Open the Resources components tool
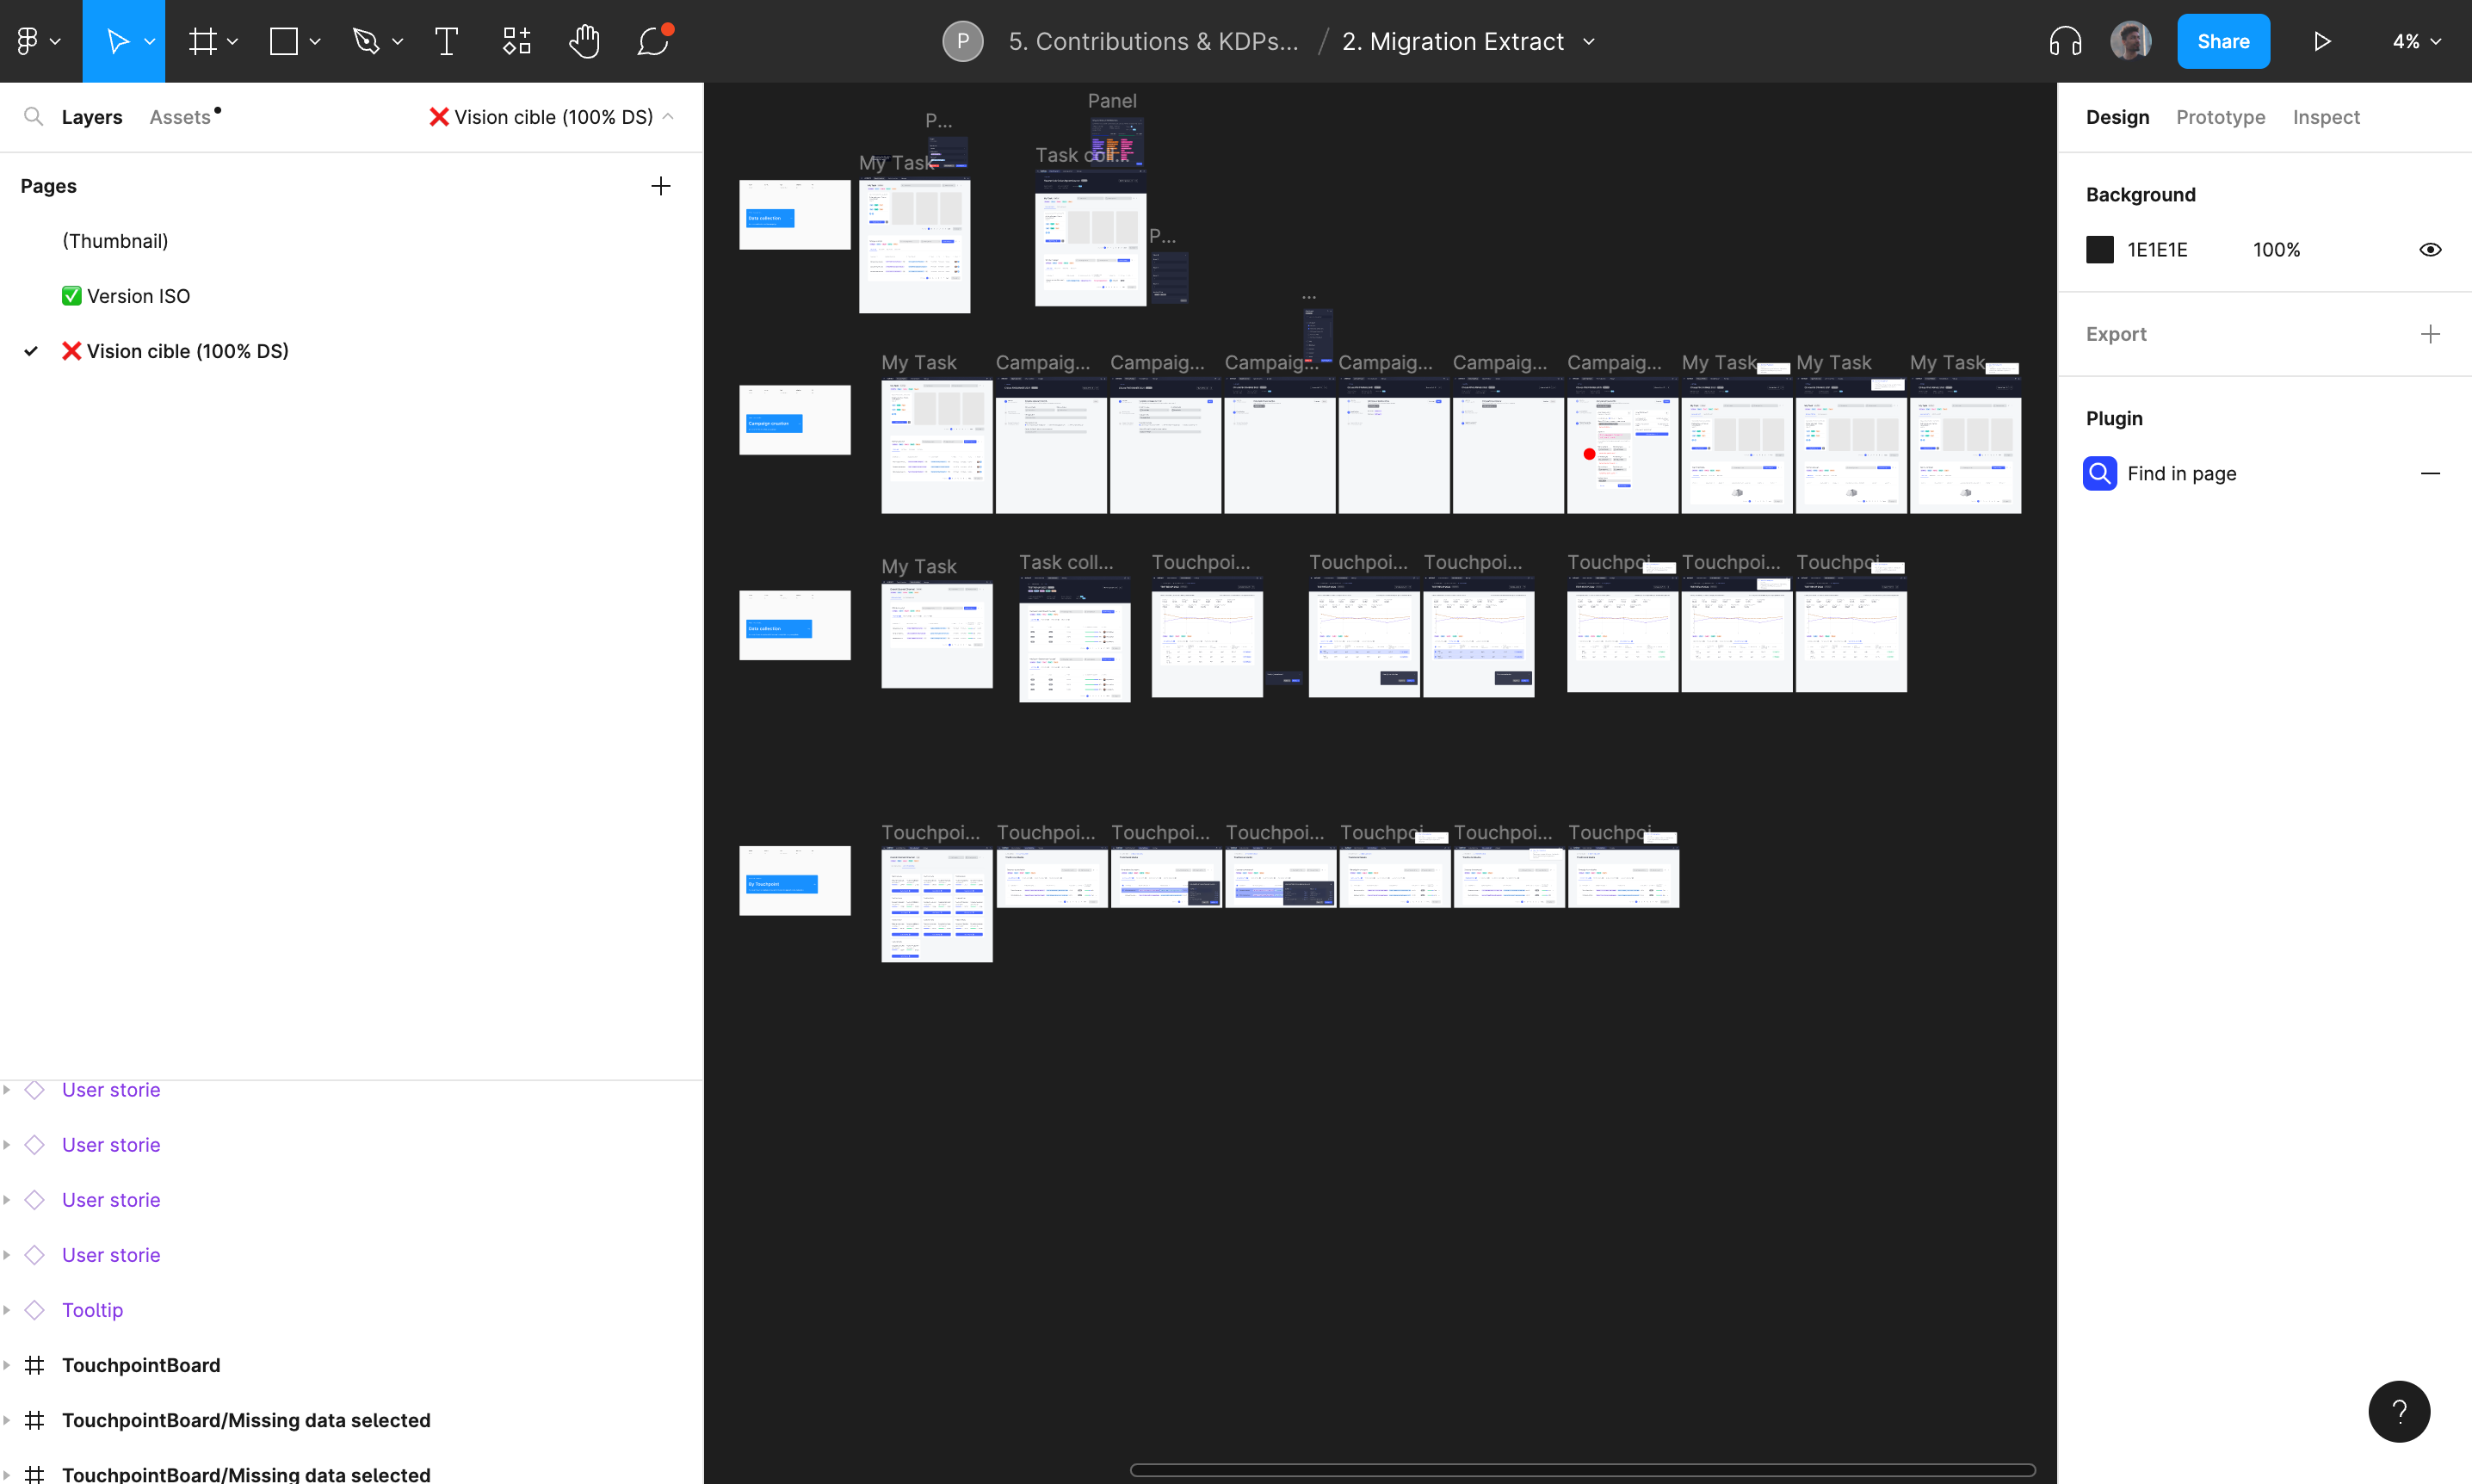 (x=516, y=41)
